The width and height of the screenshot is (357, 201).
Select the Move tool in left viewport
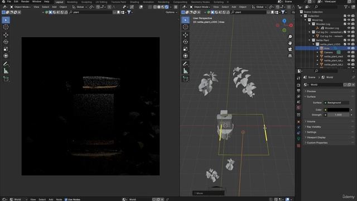[x=6, y=35]
